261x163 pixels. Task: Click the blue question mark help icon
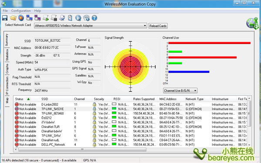(94, 18)
